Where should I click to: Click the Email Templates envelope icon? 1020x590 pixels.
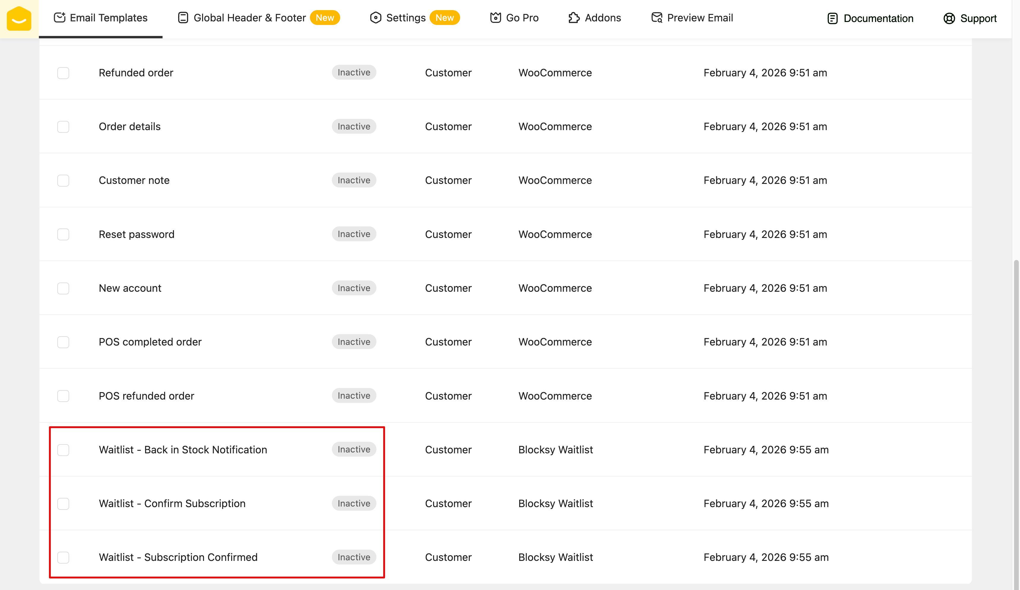59,18
